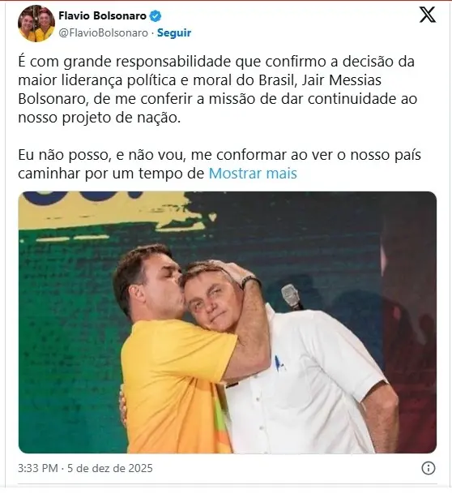This screenshot has height=494, width=452.
Task: Follow the account via Seguir
Action: tap(174, 32)
